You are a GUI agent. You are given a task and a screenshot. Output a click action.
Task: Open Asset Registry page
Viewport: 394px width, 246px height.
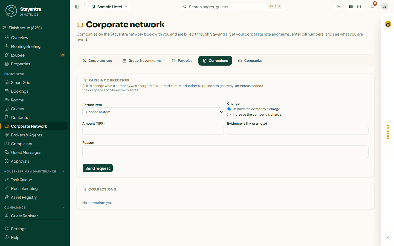35,197
